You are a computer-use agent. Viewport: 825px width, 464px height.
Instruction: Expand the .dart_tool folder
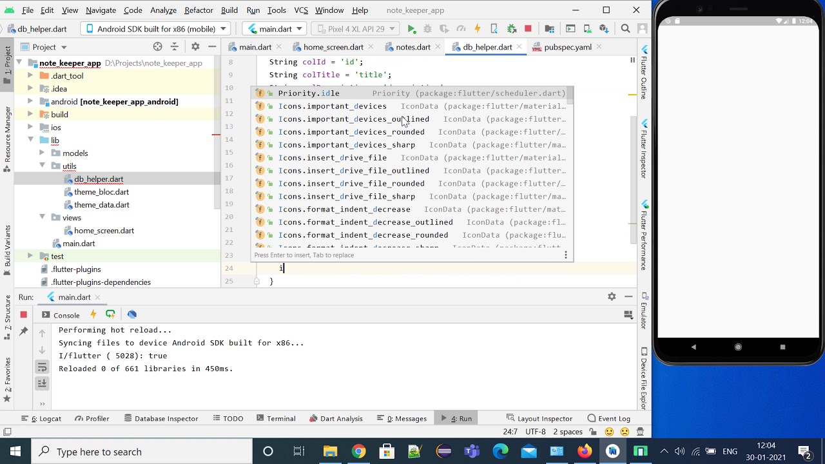30,75
